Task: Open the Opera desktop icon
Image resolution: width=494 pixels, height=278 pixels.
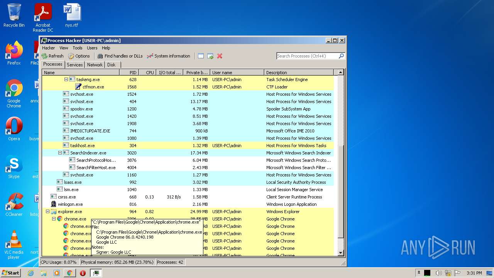Action: tap(14, 129)
